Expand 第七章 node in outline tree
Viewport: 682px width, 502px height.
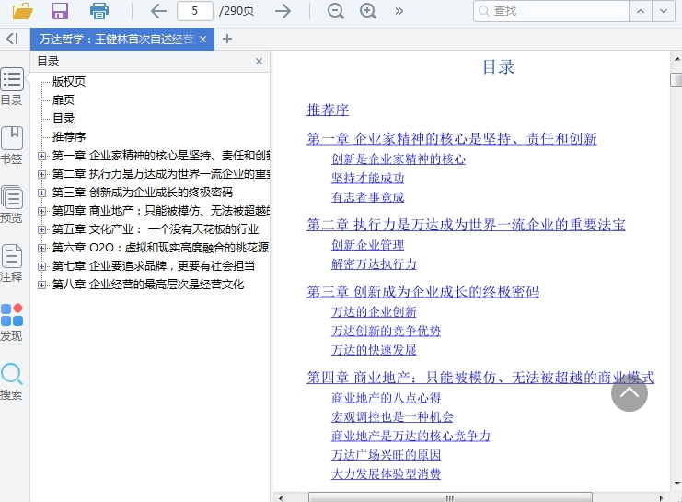coord(41,266)
